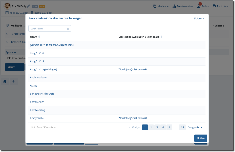
Task: Expand the Nieuw button dropdown arrow
Action: point(21,67)
